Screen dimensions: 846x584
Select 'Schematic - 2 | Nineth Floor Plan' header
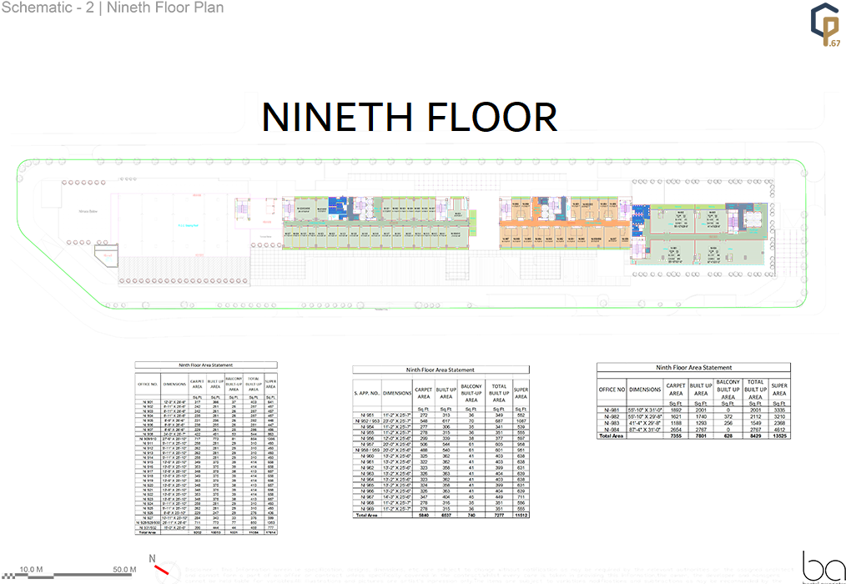tap(113, 8)
